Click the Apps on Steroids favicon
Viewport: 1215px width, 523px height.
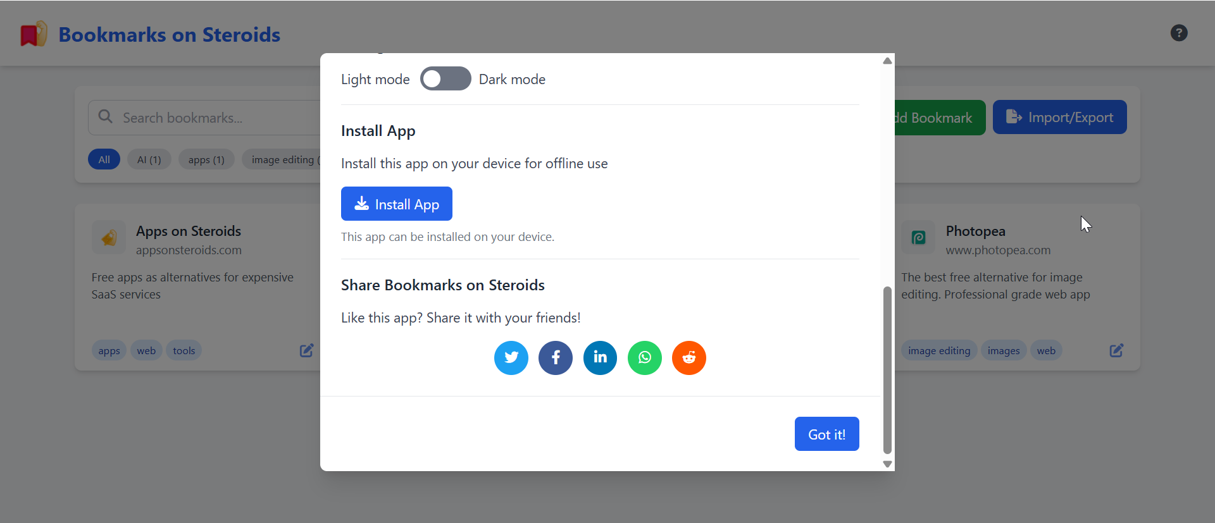pos(109,237)
